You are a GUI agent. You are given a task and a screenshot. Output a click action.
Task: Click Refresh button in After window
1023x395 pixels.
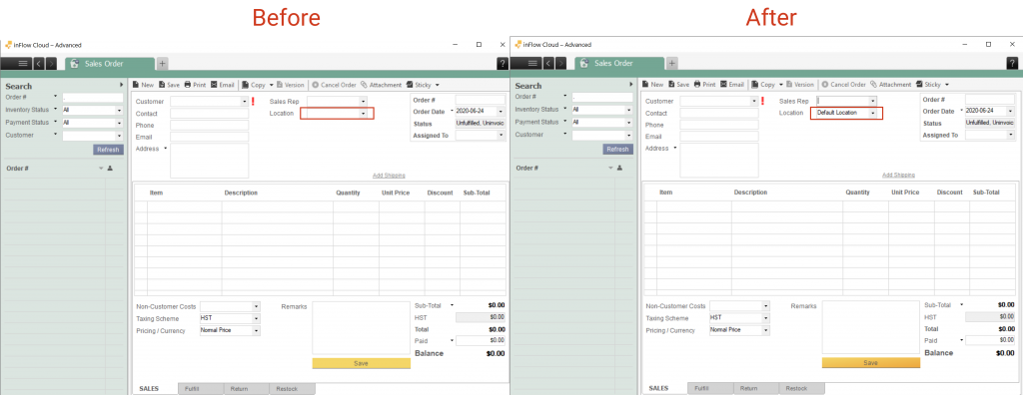click(x=617, y=150)
